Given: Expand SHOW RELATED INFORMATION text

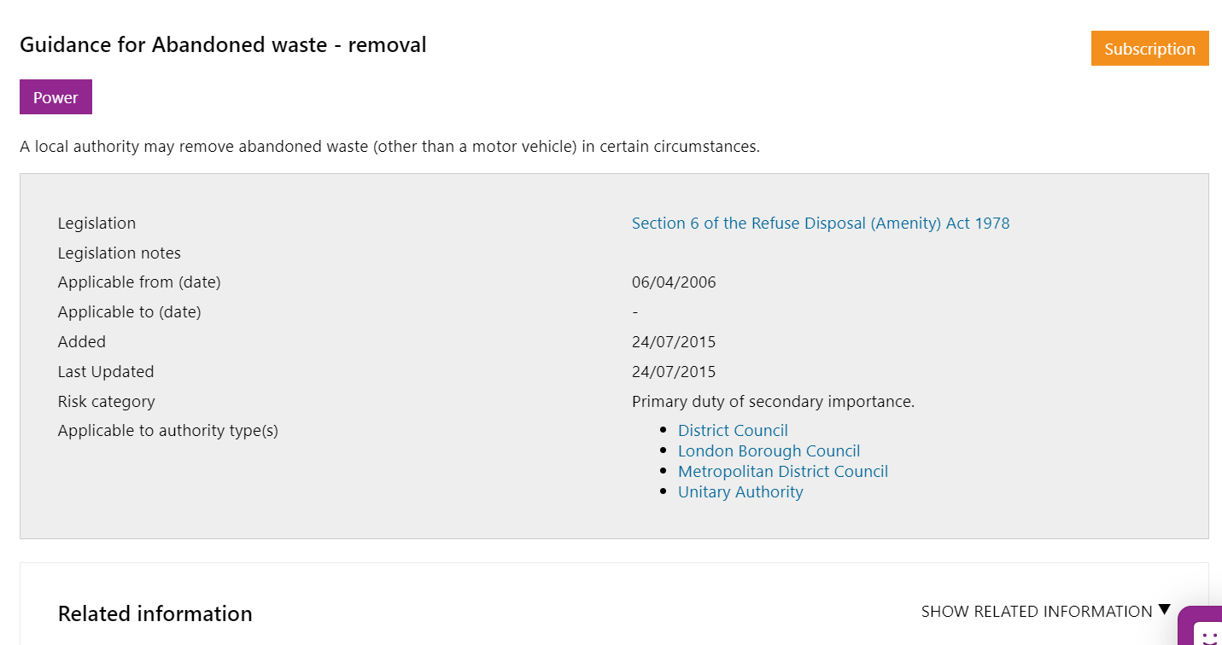Looking at the screenshot, I should [1037, 612].
